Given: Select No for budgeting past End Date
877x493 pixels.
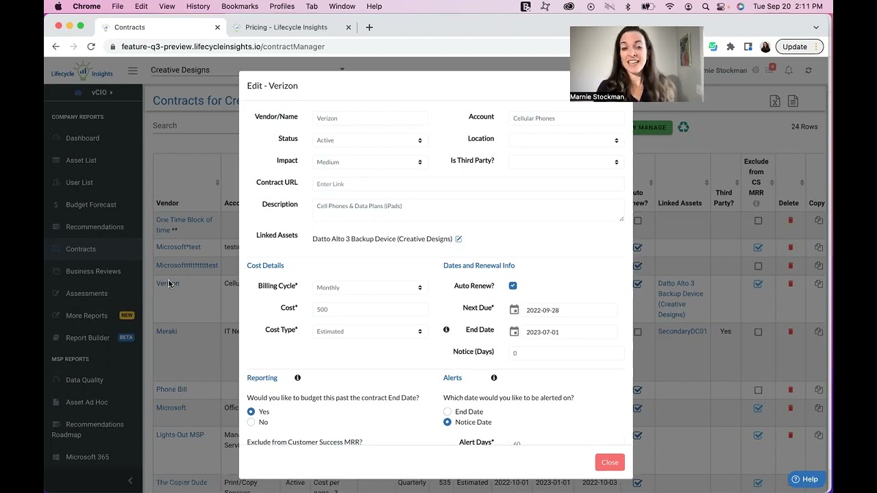Looking at the screenshot, I should click(x=251, y=422).
